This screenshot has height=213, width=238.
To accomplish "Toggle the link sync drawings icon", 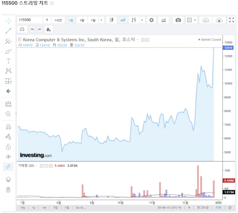I will point(8,166).
